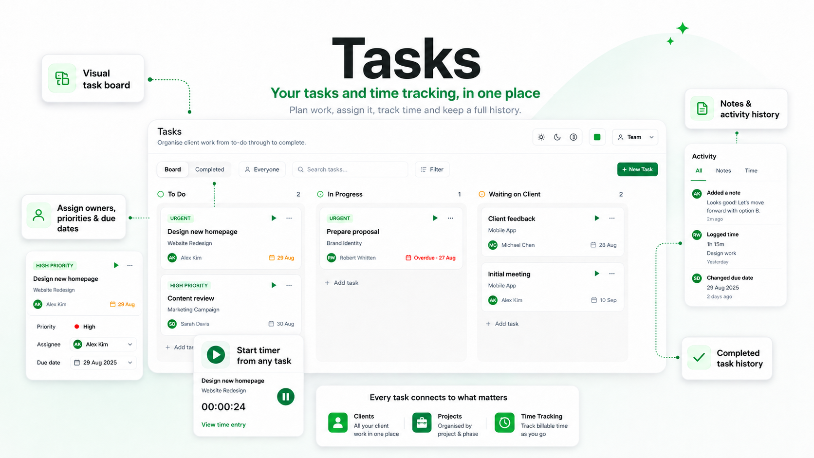Open the Everyone assignee filter
The image size is (814, 458).
point(262,169)
